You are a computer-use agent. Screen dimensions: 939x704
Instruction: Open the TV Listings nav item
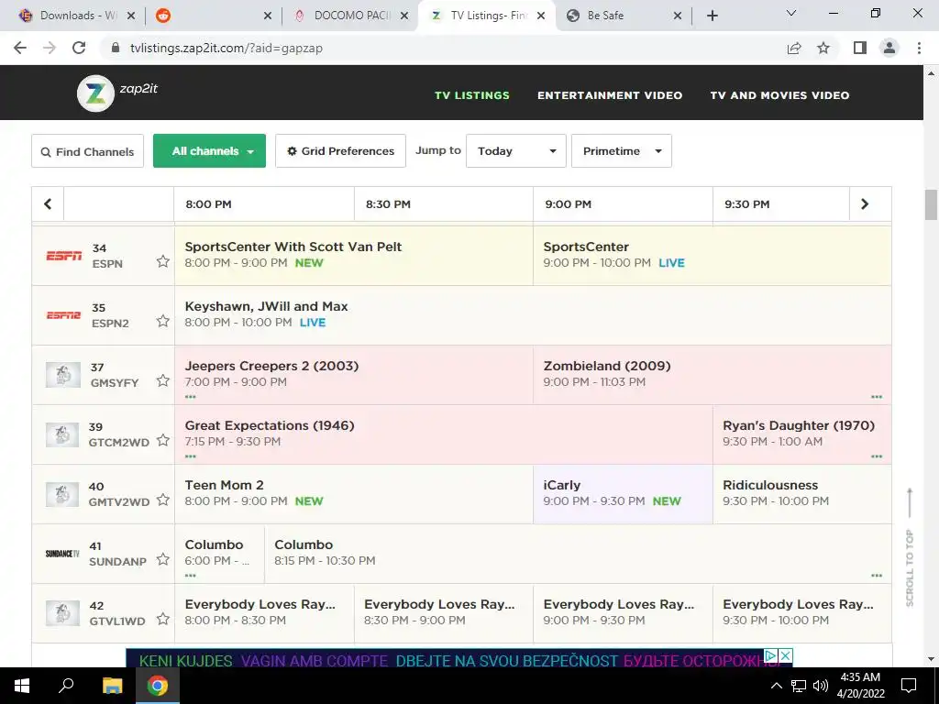(472, 95)
